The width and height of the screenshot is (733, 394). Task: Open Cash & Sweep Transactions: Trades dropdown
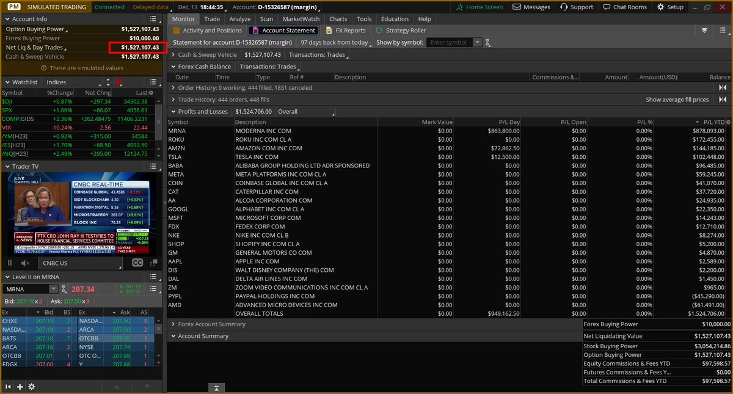coord(318,55)
